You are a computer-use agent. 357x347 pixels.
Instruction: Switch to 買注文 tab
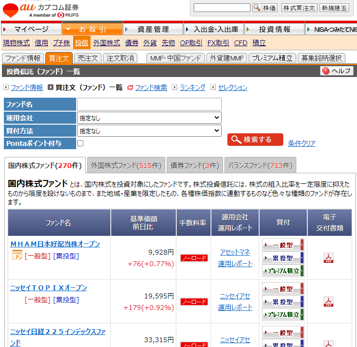click(59, 58)
